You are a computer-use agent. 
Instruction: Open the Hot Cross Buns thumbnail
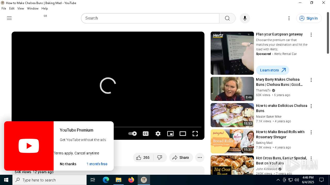click(232, 165)
